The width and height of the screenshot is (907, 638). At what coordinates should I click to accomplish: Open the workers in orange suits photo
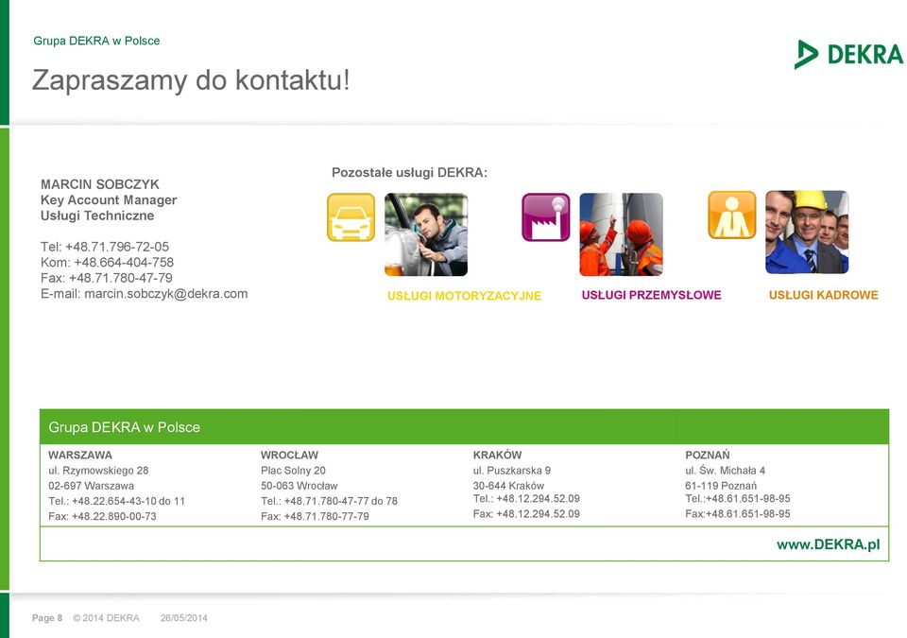[x=622, y=234]
